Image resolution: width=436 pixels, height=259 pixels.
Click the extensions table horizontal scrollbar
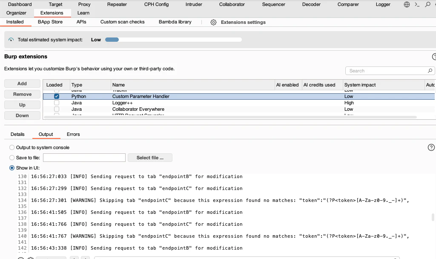tap(230, 117)
